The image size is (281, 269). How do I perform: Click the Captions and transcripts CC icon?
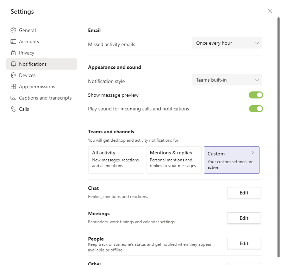tap(13, 98)
